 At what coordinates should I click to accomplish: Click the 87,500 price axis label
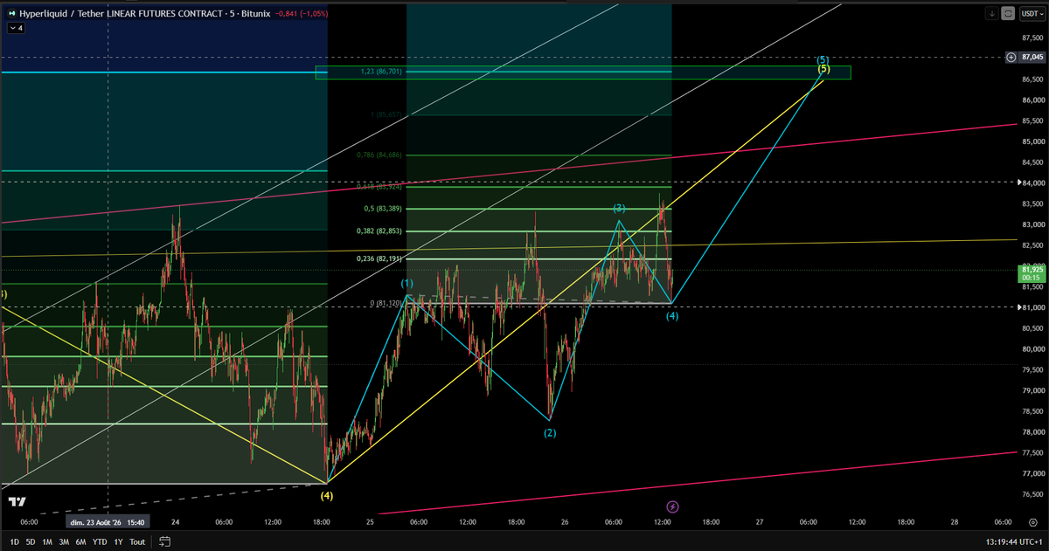1032,38
